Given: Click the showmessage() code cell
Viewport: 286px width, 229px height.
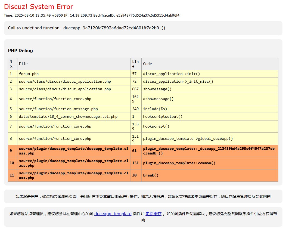Looking at the screenshot, I should click(x=210, y=89).
